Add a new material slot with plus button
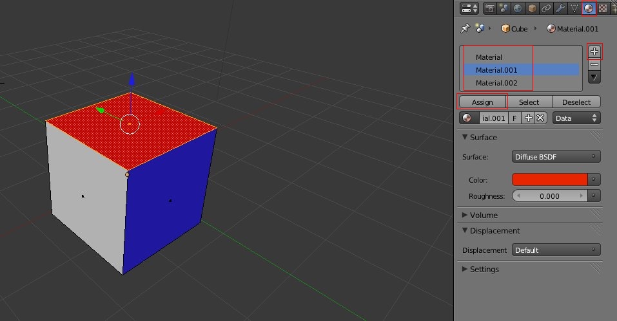617x321 pixels. pyautogui.click(x=594, y=51)
